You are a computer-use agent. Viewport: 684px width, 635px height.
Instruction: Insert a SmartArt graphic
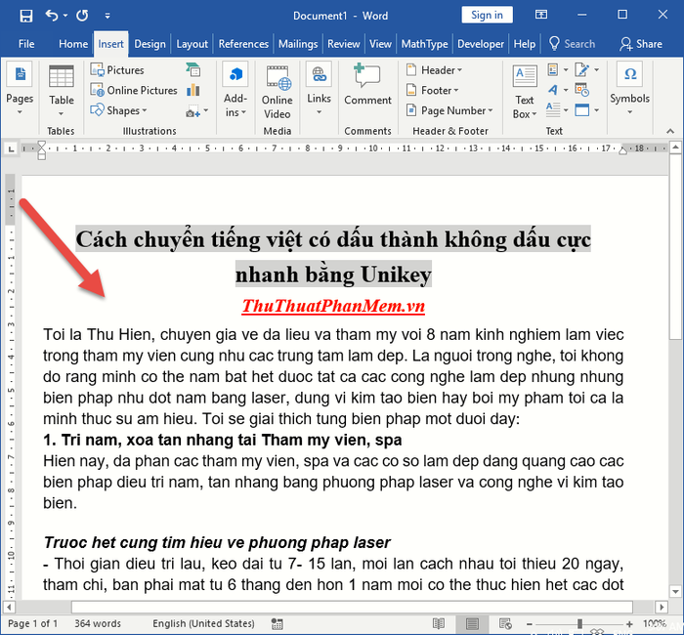coord(193,69)
